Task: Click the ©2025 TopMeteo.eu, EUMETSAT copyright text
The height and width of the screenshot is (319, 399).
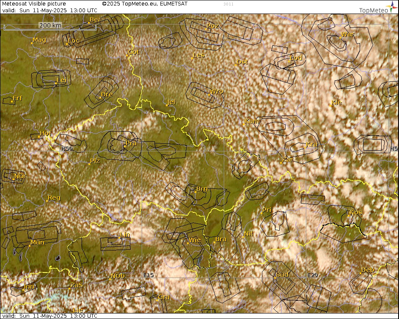Action: click(145, 4)
